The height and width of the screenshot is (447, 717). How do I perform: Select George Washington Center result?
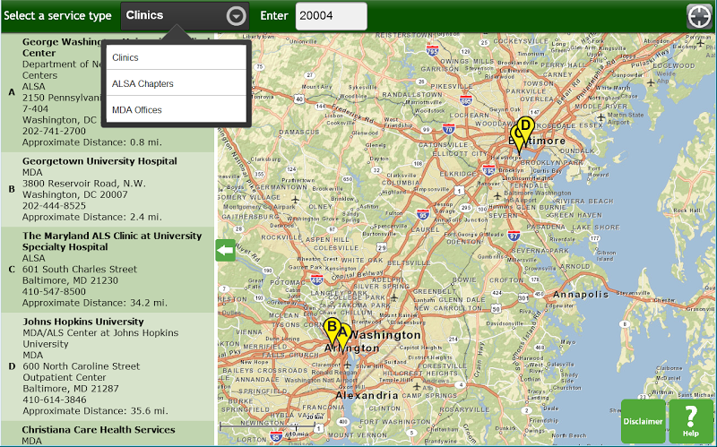tap(108, 92)
